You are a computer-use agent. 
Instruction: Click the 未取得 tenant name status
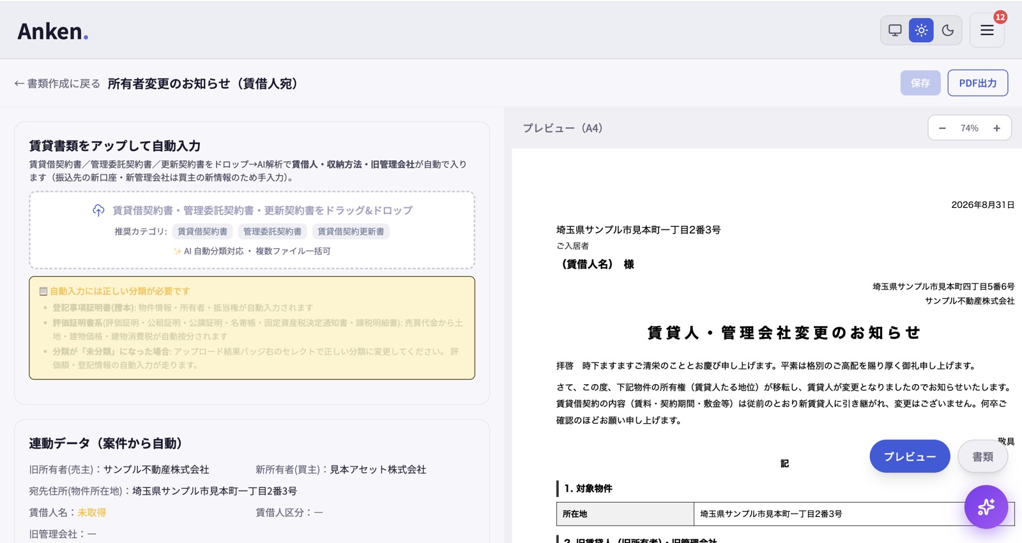point(92,512)
